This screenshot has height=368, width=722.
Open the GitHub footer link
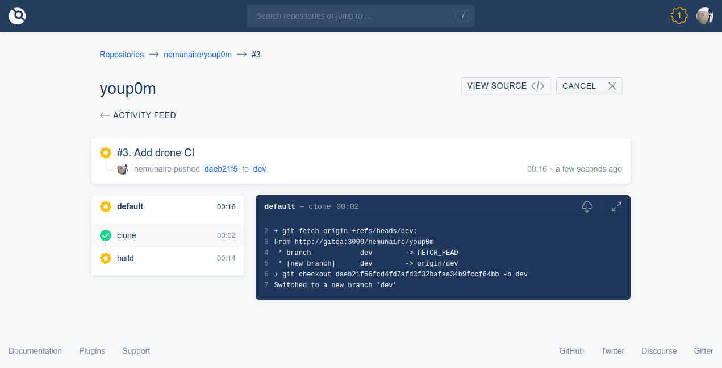click(x=571, y=351)
